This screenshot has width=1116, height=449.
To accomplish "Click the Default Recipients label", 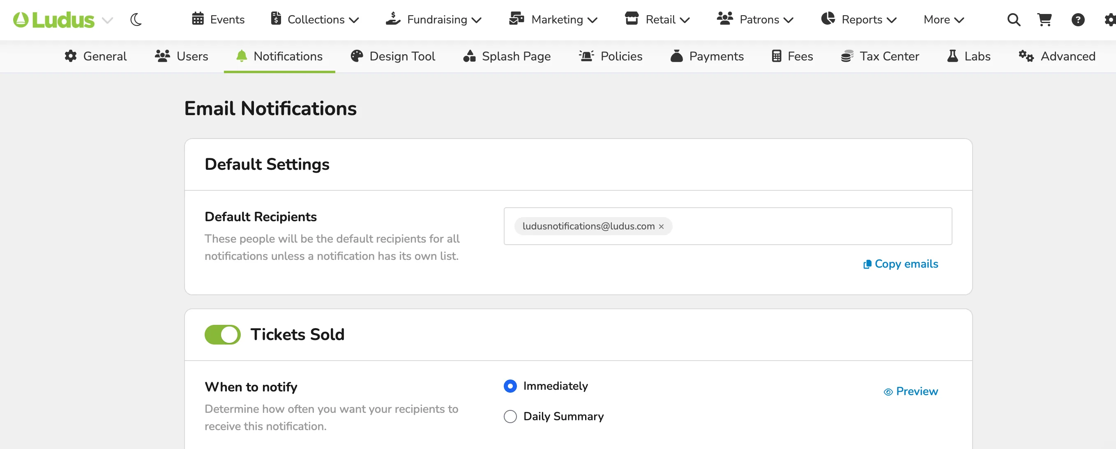I will pyautogui.click(x=261, y=216).
